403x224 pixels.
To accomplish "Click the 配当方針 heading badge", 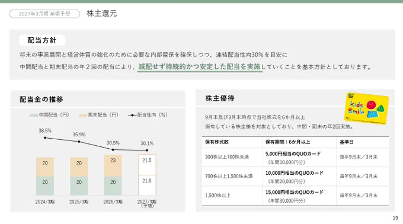I will click(42, 40).
